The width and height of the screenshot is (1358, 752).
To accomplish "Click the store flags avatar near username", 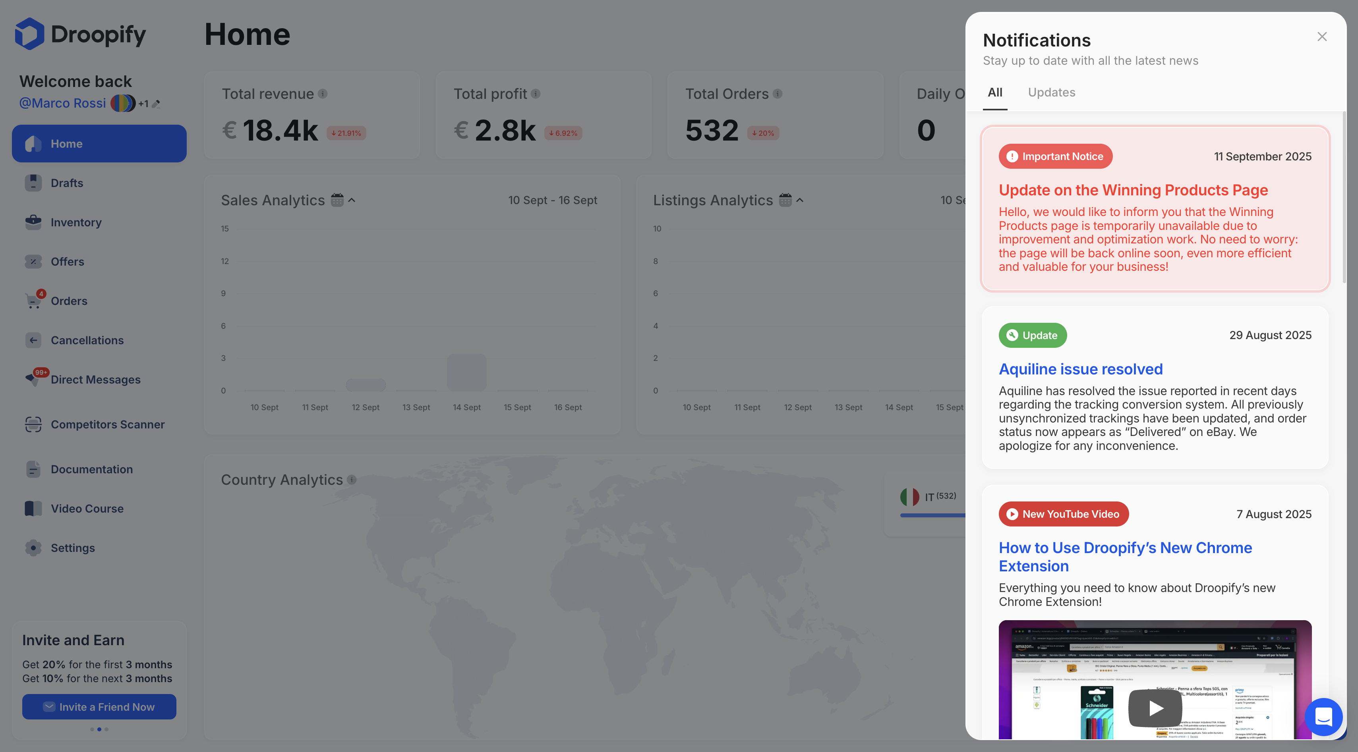I will tap(123, 103).
